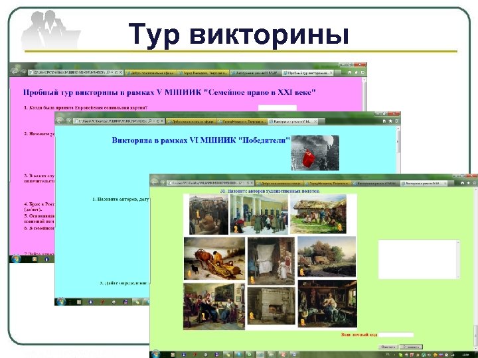Click the red flag photo in cyan window
Screen dimensions: 478x358
click(315, 153)
